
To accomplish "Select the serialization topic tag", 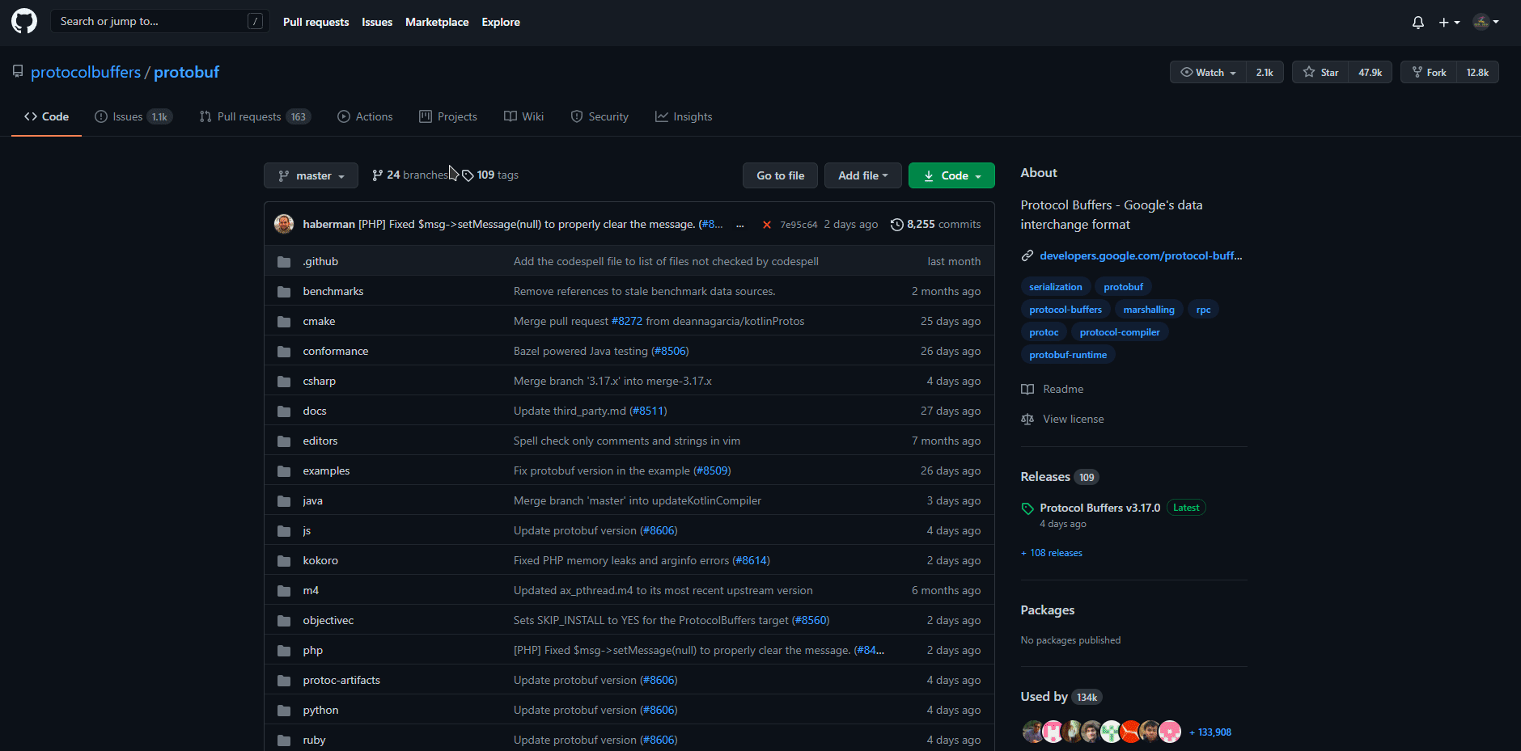I will point(1055,287).
